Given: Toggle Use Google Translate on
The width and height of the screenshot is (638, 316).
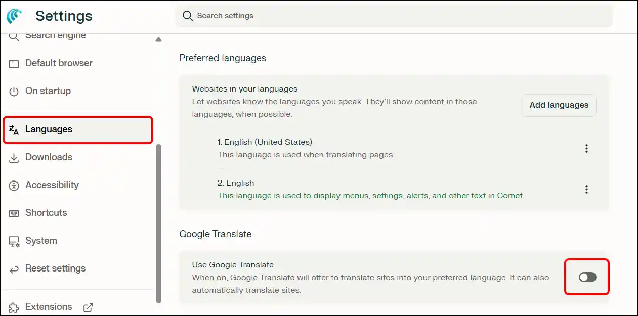Looking at the screenshot, I should (x=587, y=277).
